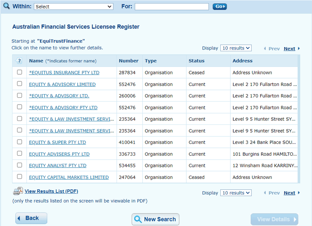This screenshot has height=226, width=312.
Task: Open the top Display 10 results dropdown
Action: tap(236, 48)
